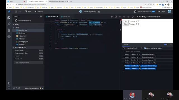This screenshot has width=179, height=100.
Task: Collapse the console panel chevron
Action: coord(171,45)
